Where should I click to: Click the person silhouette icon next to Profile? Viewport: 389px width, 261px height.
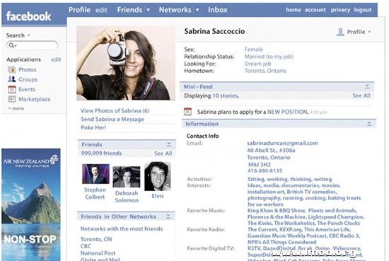pyautogui.click(x=340, y=32)
